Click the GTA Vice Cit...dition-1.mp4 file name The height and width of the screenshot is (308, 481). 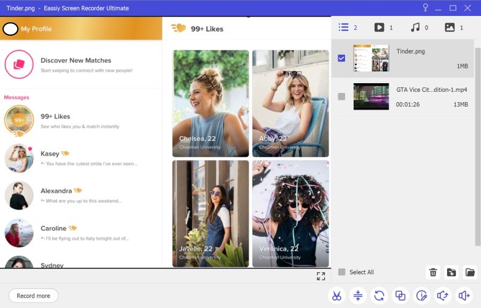coord(432,90)
